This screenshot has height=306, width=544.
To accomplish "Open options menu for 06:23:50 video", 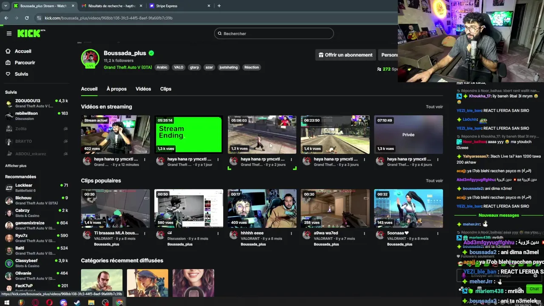I will tap(364, 159).
